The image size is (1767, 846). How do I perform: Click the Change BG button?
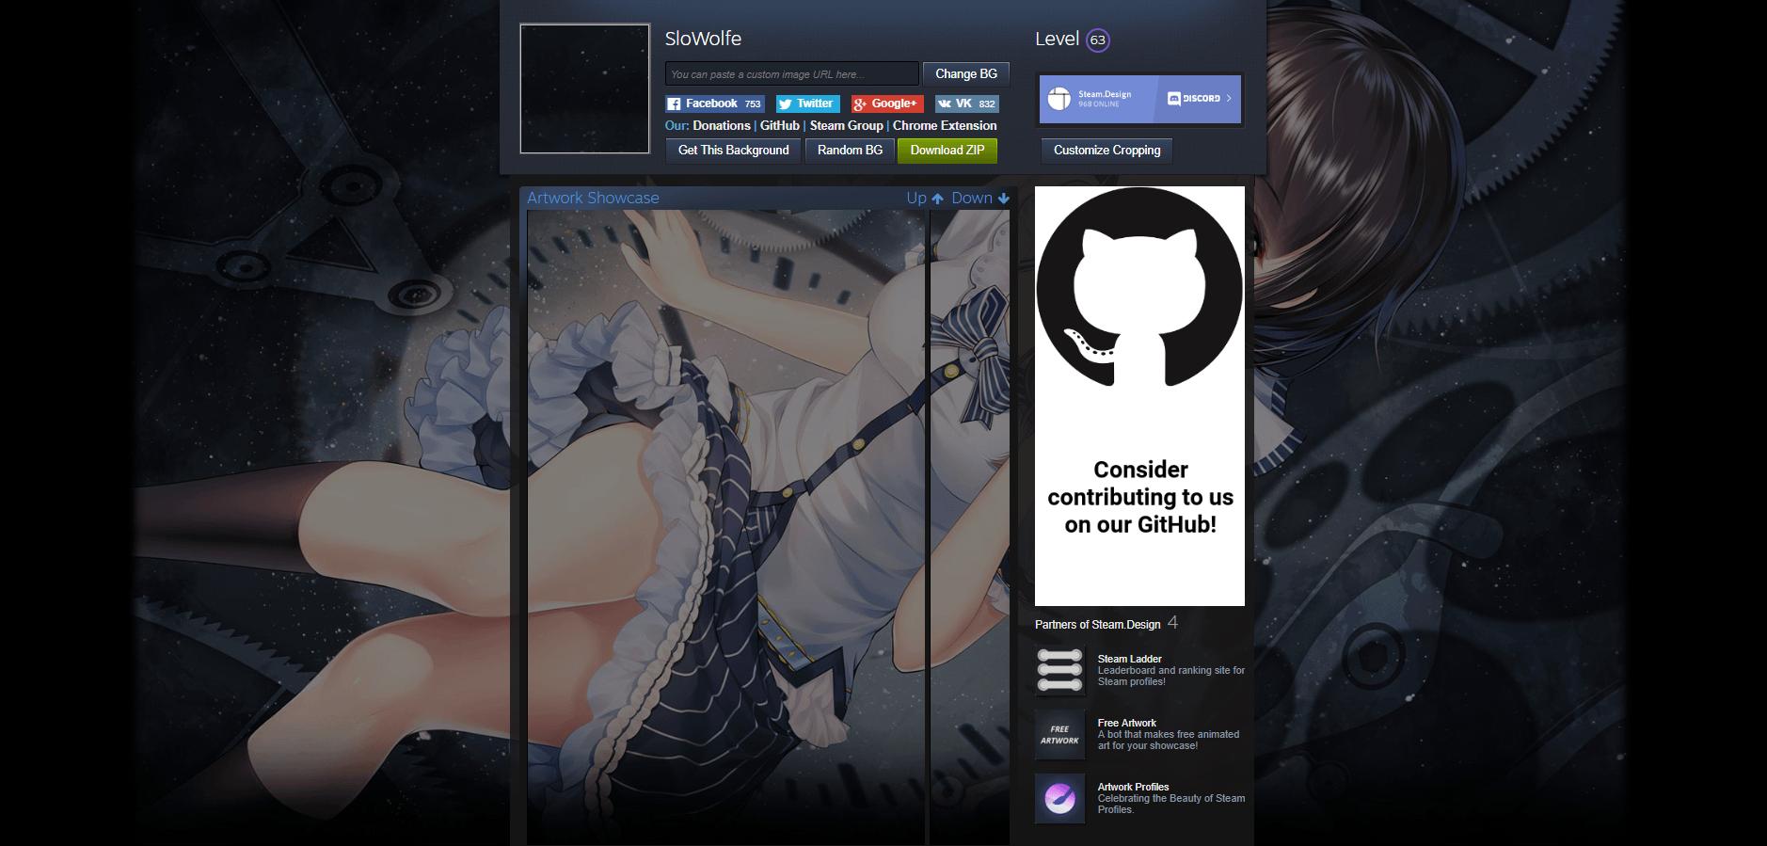click(x=966, y=73)
